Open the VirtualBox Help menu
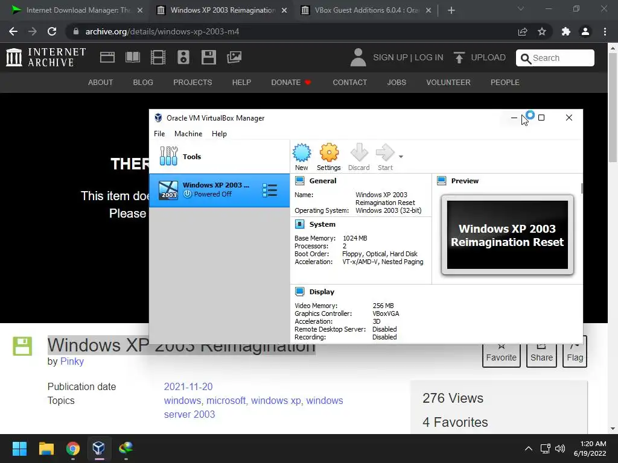 click(219, 134)
